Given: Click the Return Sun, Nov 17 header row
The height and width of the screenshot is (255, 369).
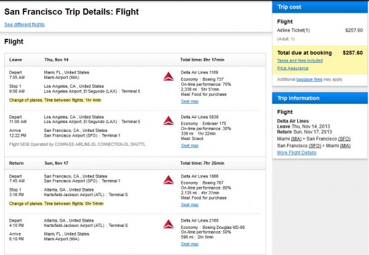Looking at the screenshot, I should point(135,163).
